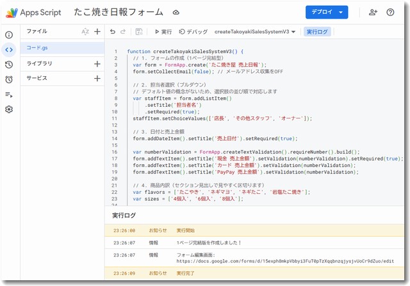Sort files alphabetically with AZ icon
The image size is (410, 286).
(85, 31)
